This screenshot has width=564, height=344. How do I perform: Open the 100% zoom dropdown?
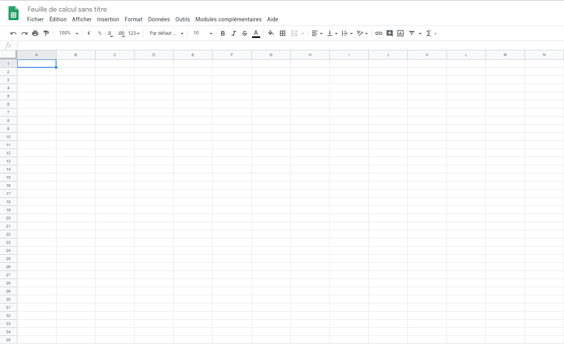pos(68,33)
